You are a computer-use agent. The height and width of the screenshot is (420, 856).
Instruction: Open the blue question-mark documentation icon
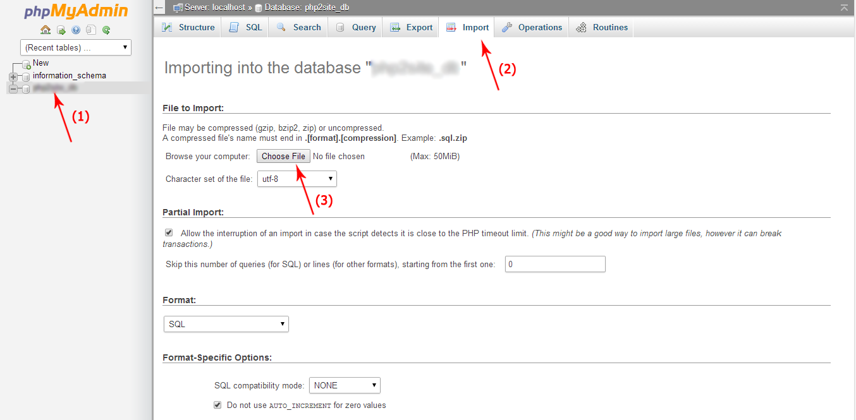pyautogui.click(x=76, y=30)
